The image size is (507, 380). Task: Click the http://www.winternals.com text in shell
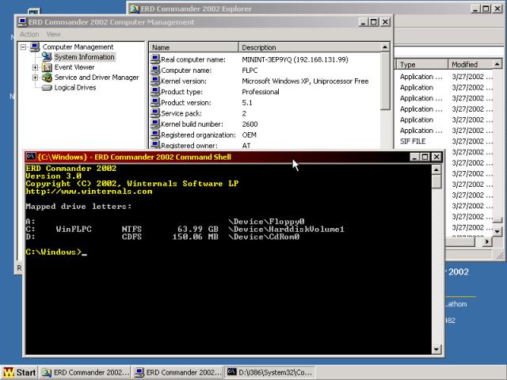pos(89,192)
